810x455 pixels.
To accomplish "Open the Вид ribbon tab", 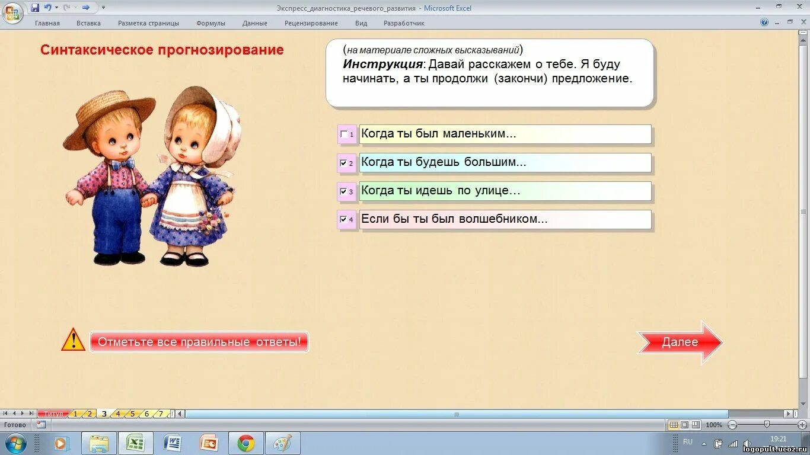I will point(361,23).
